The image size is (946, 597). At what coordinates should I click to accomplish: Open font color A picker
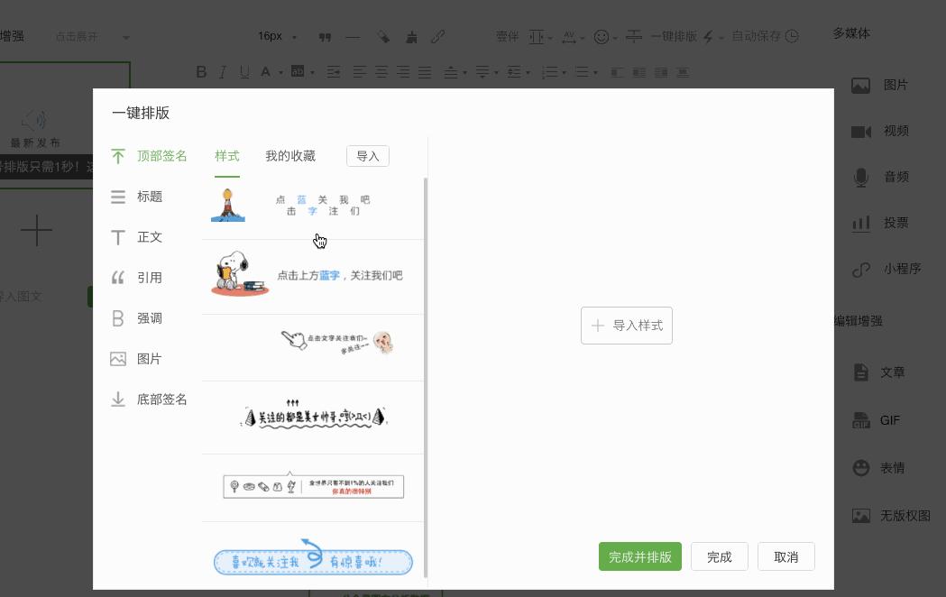tap(265, 72)
